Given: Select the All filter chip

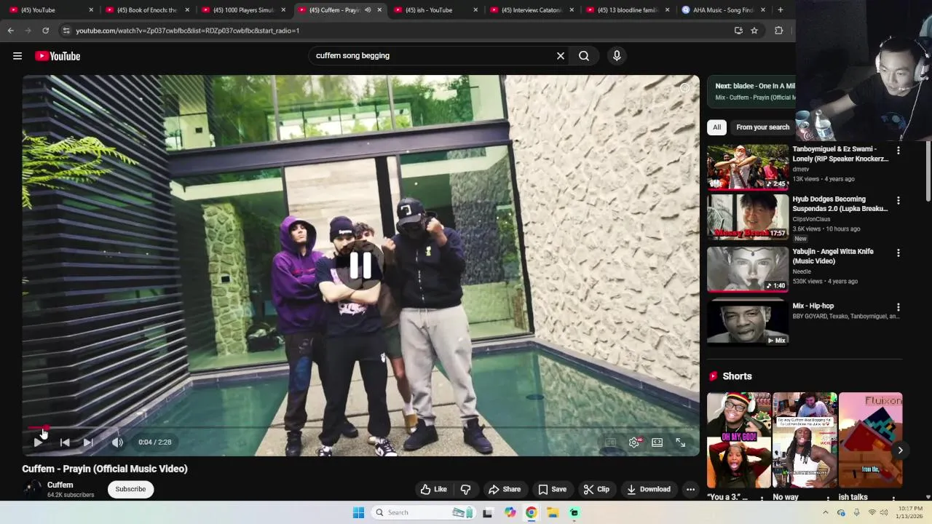Looking at the screenshot, I should coord(716,127).
